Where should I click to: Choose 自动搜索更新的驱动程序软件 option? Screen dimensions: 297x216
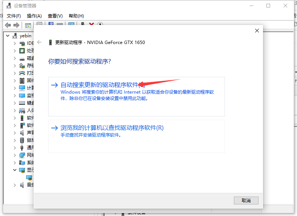tap(100, 85)
